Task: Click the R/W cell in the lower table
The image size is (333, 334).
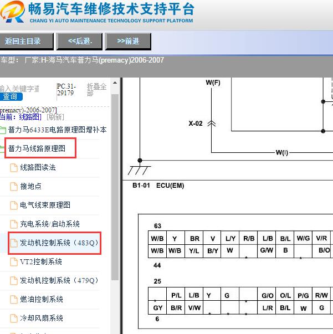Action: (x=321, y=295)
